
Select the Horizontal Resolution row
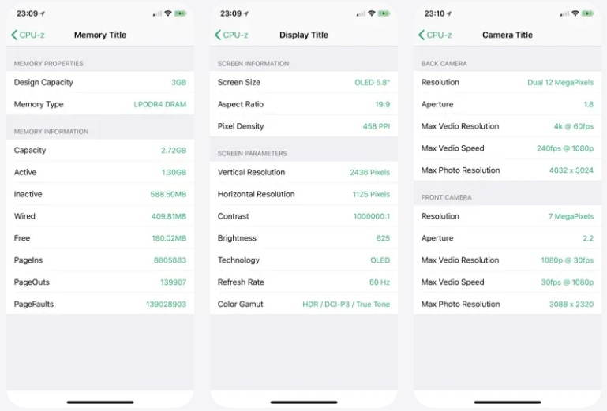304,194
